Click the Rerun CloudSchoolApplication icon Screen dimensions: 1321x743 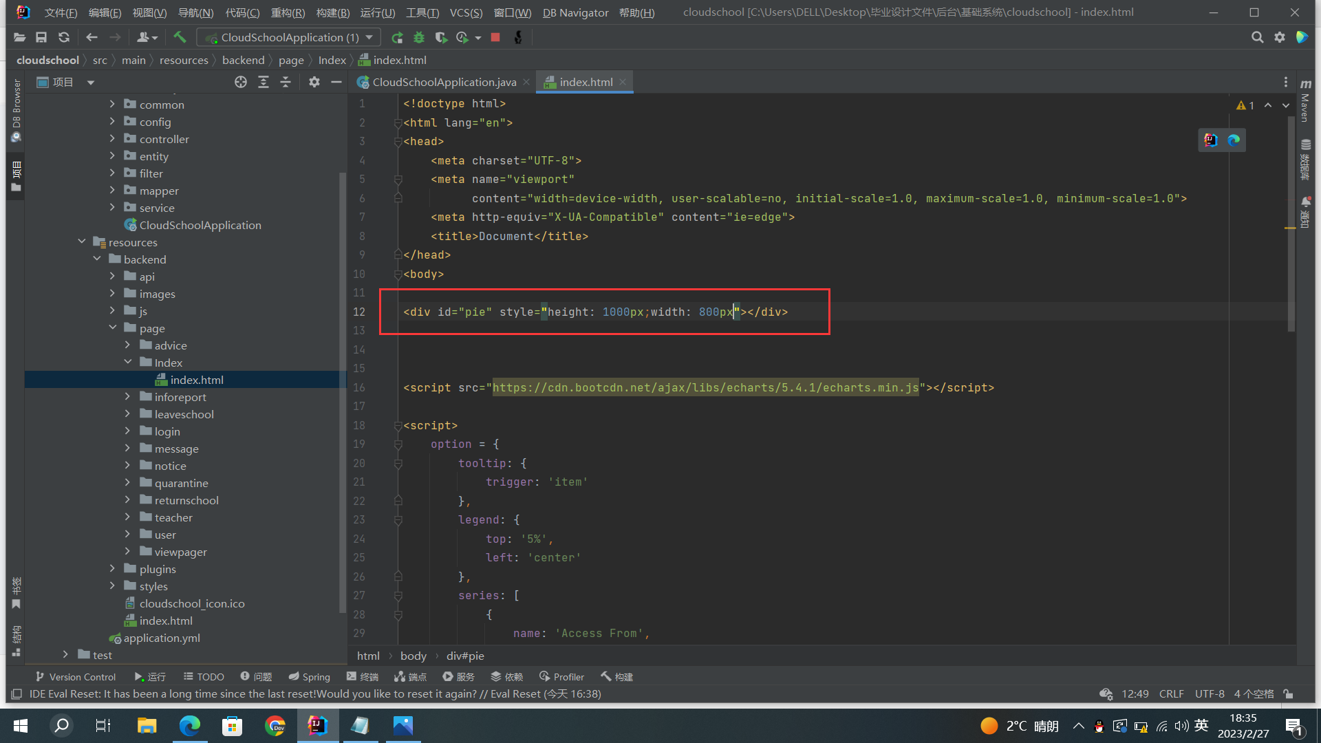pyautogui.click(x=397, y=37)
